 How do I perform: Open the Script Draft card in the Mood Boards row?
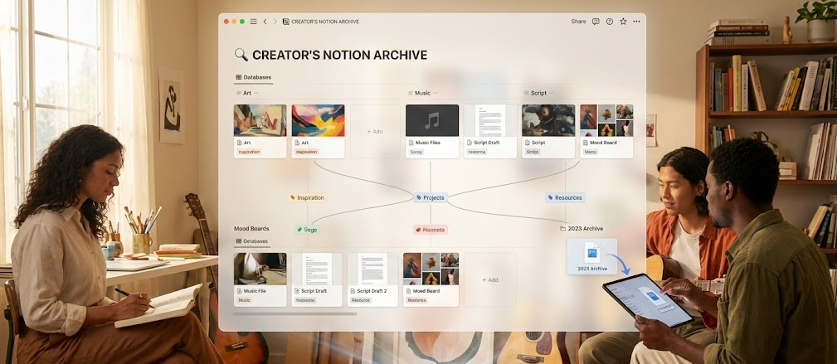tap(317, 279)
